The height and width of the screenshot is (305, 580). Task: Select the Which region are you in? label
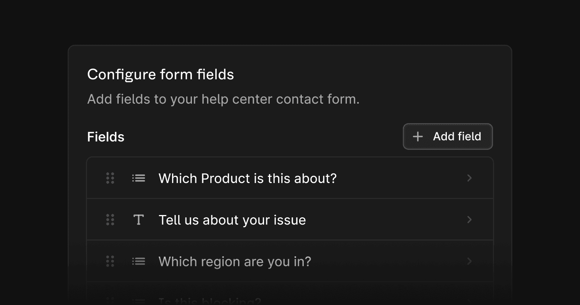click(x=235, y=262)
